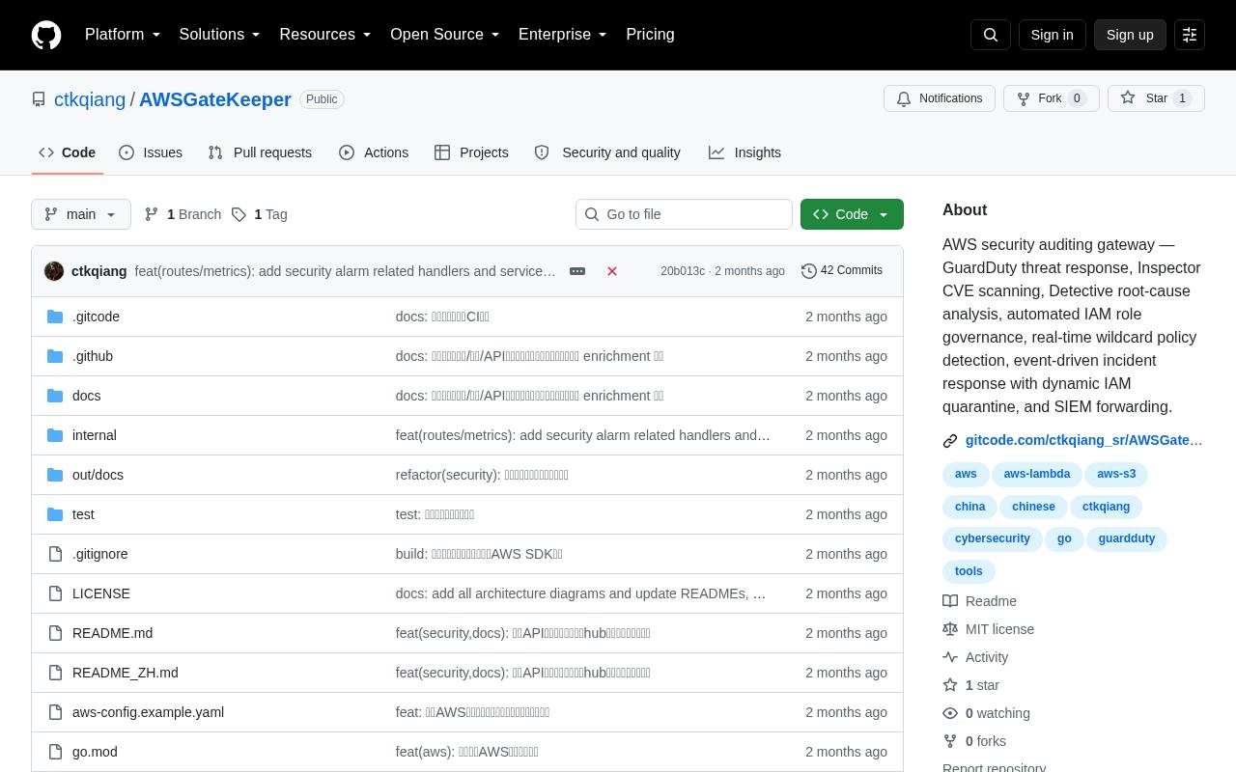
Task: Select the aws topic tag
Action: (966, 475)
